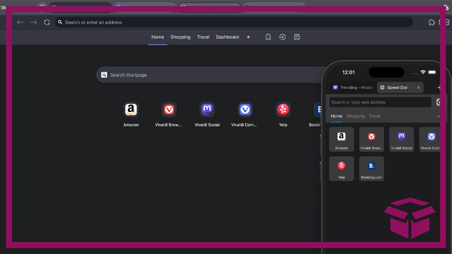Click the Yelp label under desktop icon
Viewport: 452px width, 254px height.
coord(283,125)
